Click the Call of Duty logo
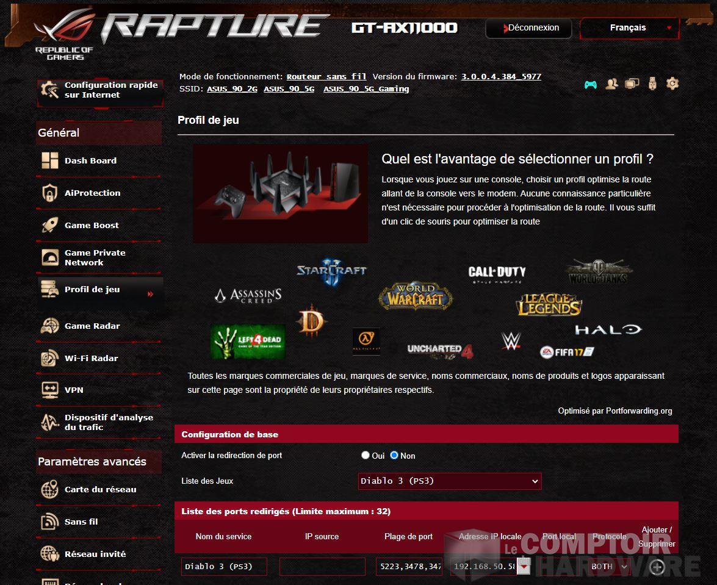The width and height of the screenshot is (717, 585). point(497,274)
